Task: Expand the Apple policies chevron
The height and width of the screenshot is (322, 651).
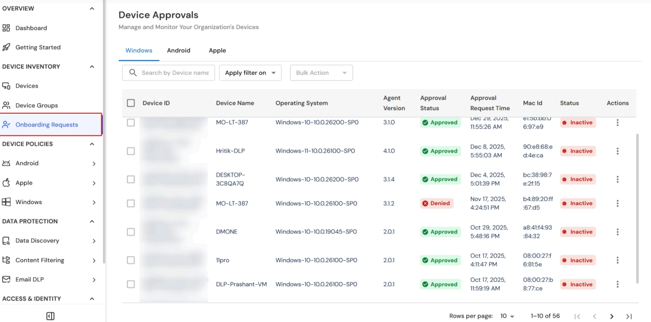Action: tap(94, 183)
